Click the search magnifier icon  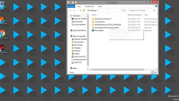point(154,10)
